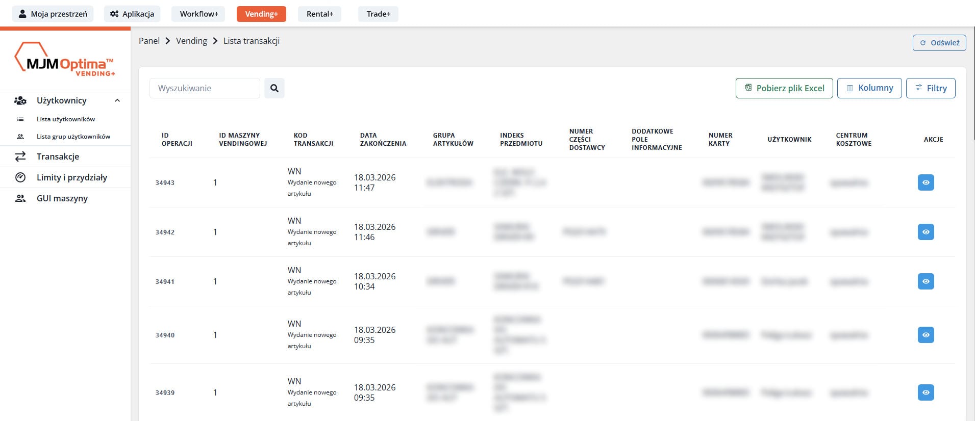Screen dimensions: 975x421
Task: View details eye icon for operation 34942
Action: tap(926, 232)
